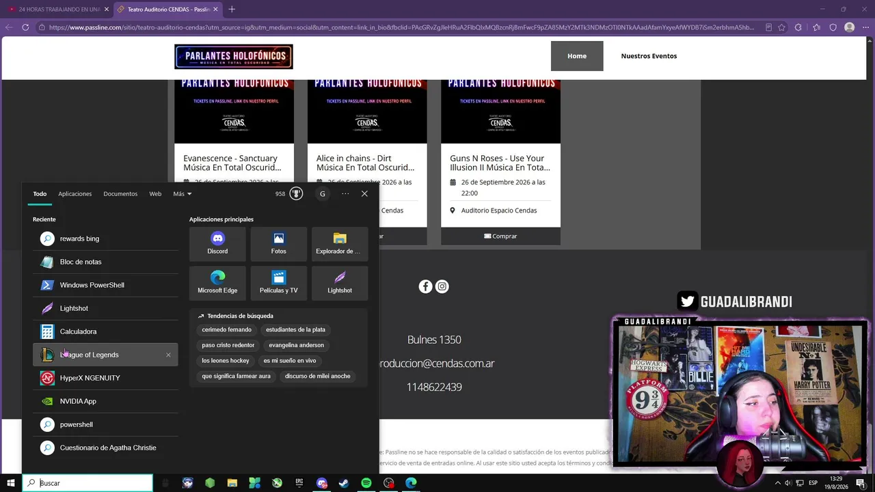Remove League of Legends from recent list
Viewport: 875px width, 492px height.
168,355
